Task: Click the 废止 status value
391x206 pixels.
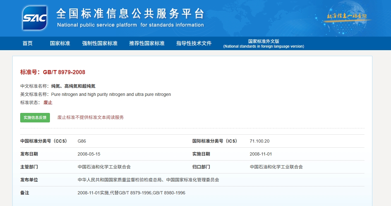Action: tap(48, 103)
